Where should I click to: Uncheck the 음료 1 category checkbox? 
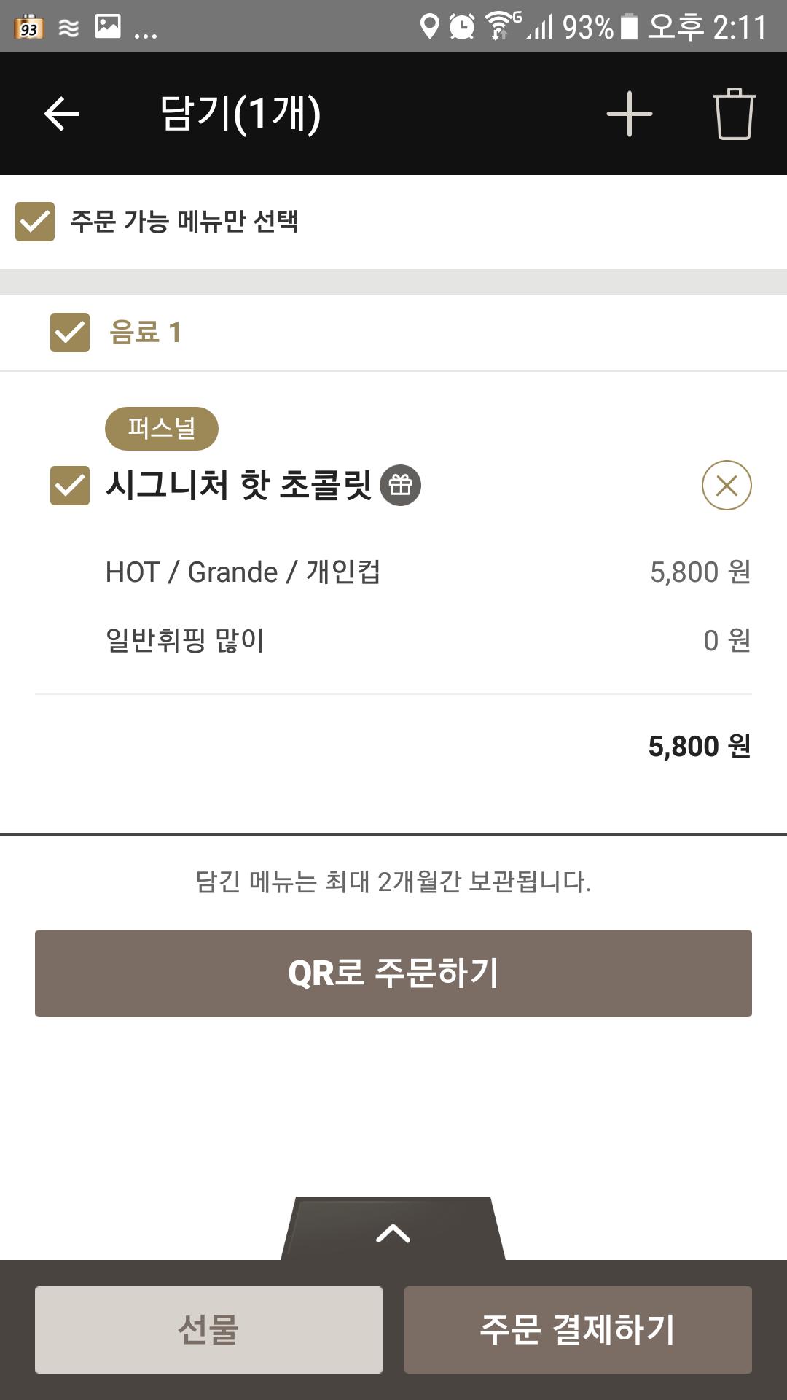click(x=70, y=332)
